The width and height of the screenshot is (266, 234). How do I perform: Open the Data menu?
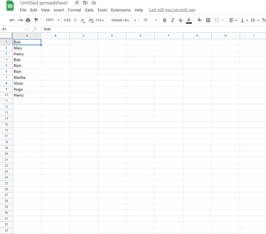89,10
